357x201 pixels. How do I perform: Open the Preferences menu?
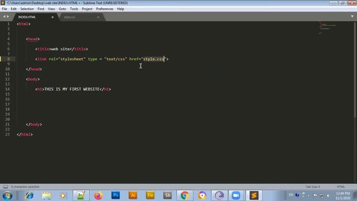(x=104, y=9)
